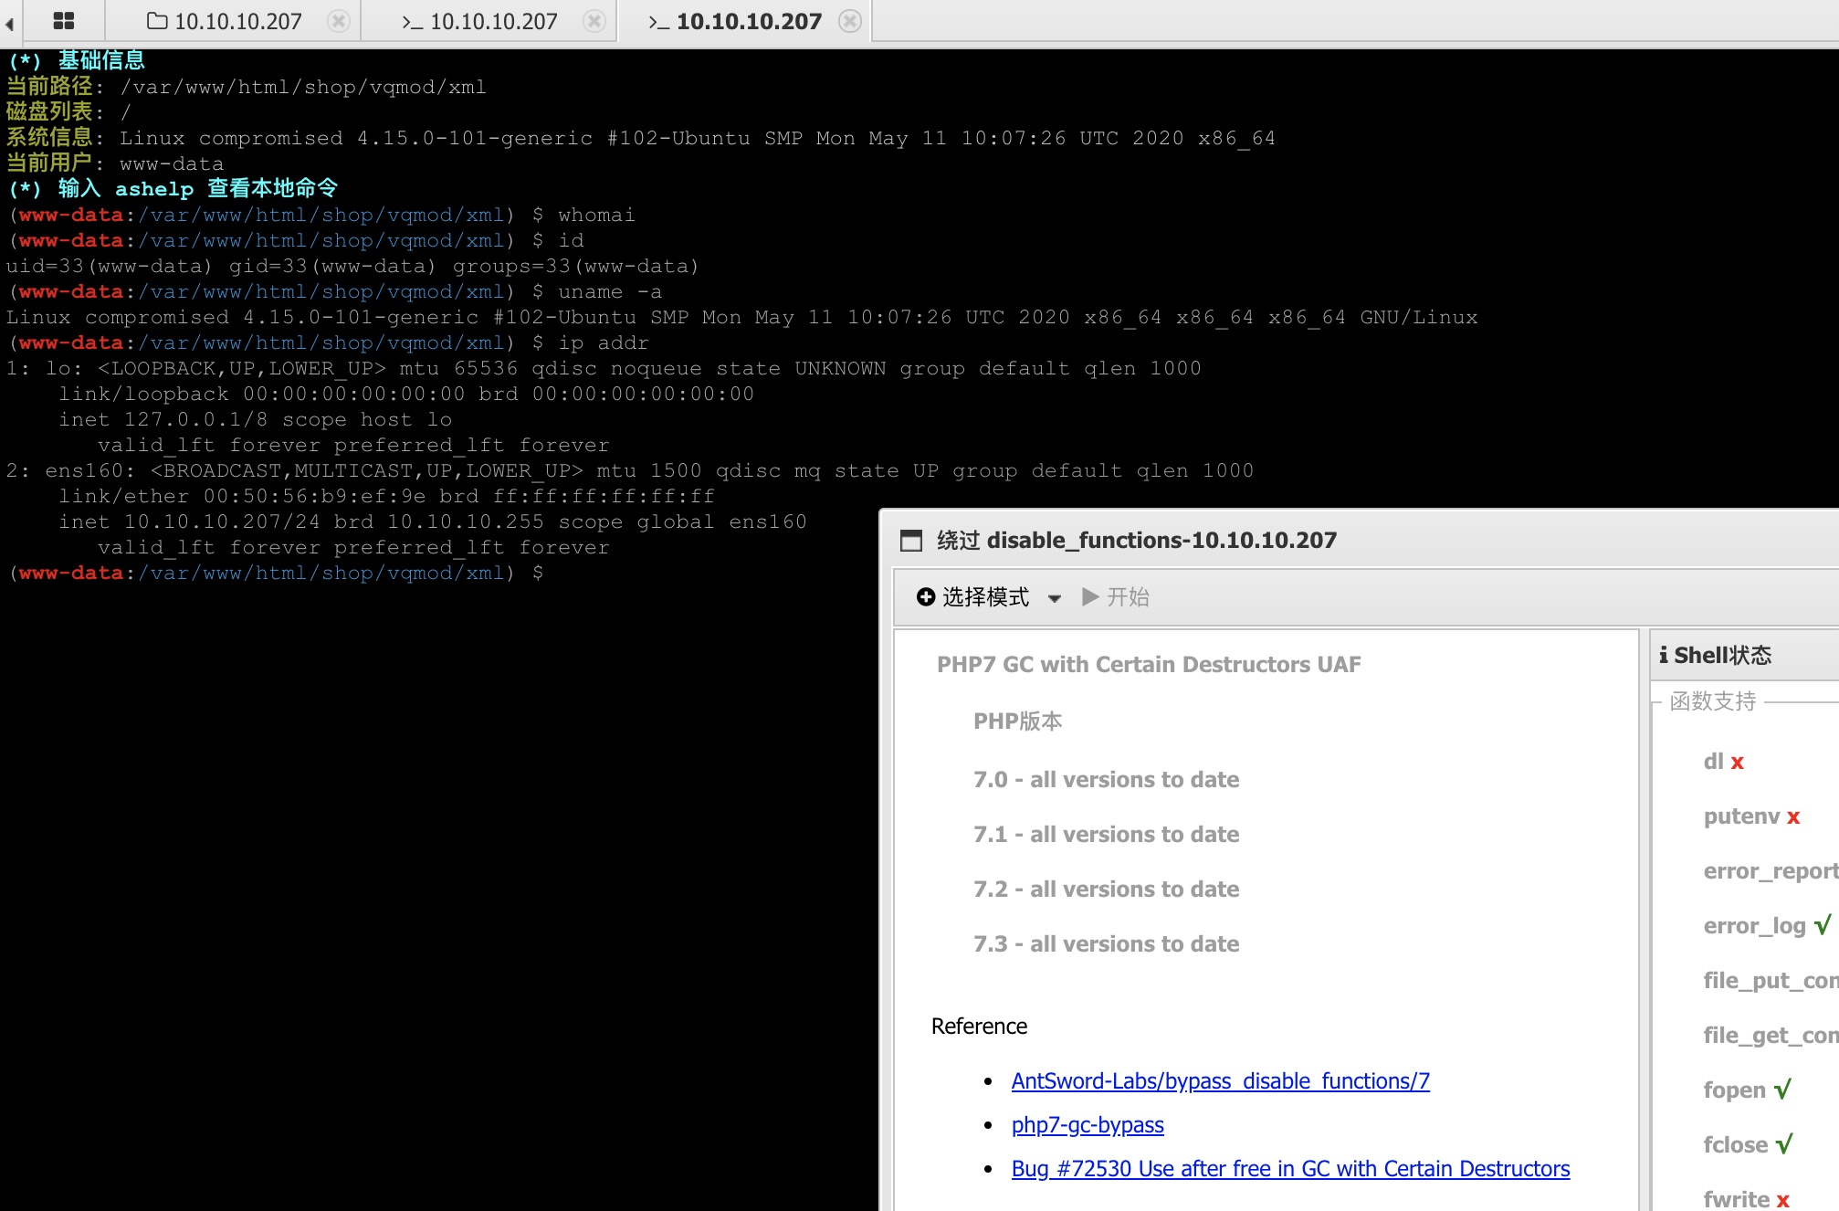Click the green check next to fopen
The image size is (1839, 1211).
(x=1782, y=1090)
